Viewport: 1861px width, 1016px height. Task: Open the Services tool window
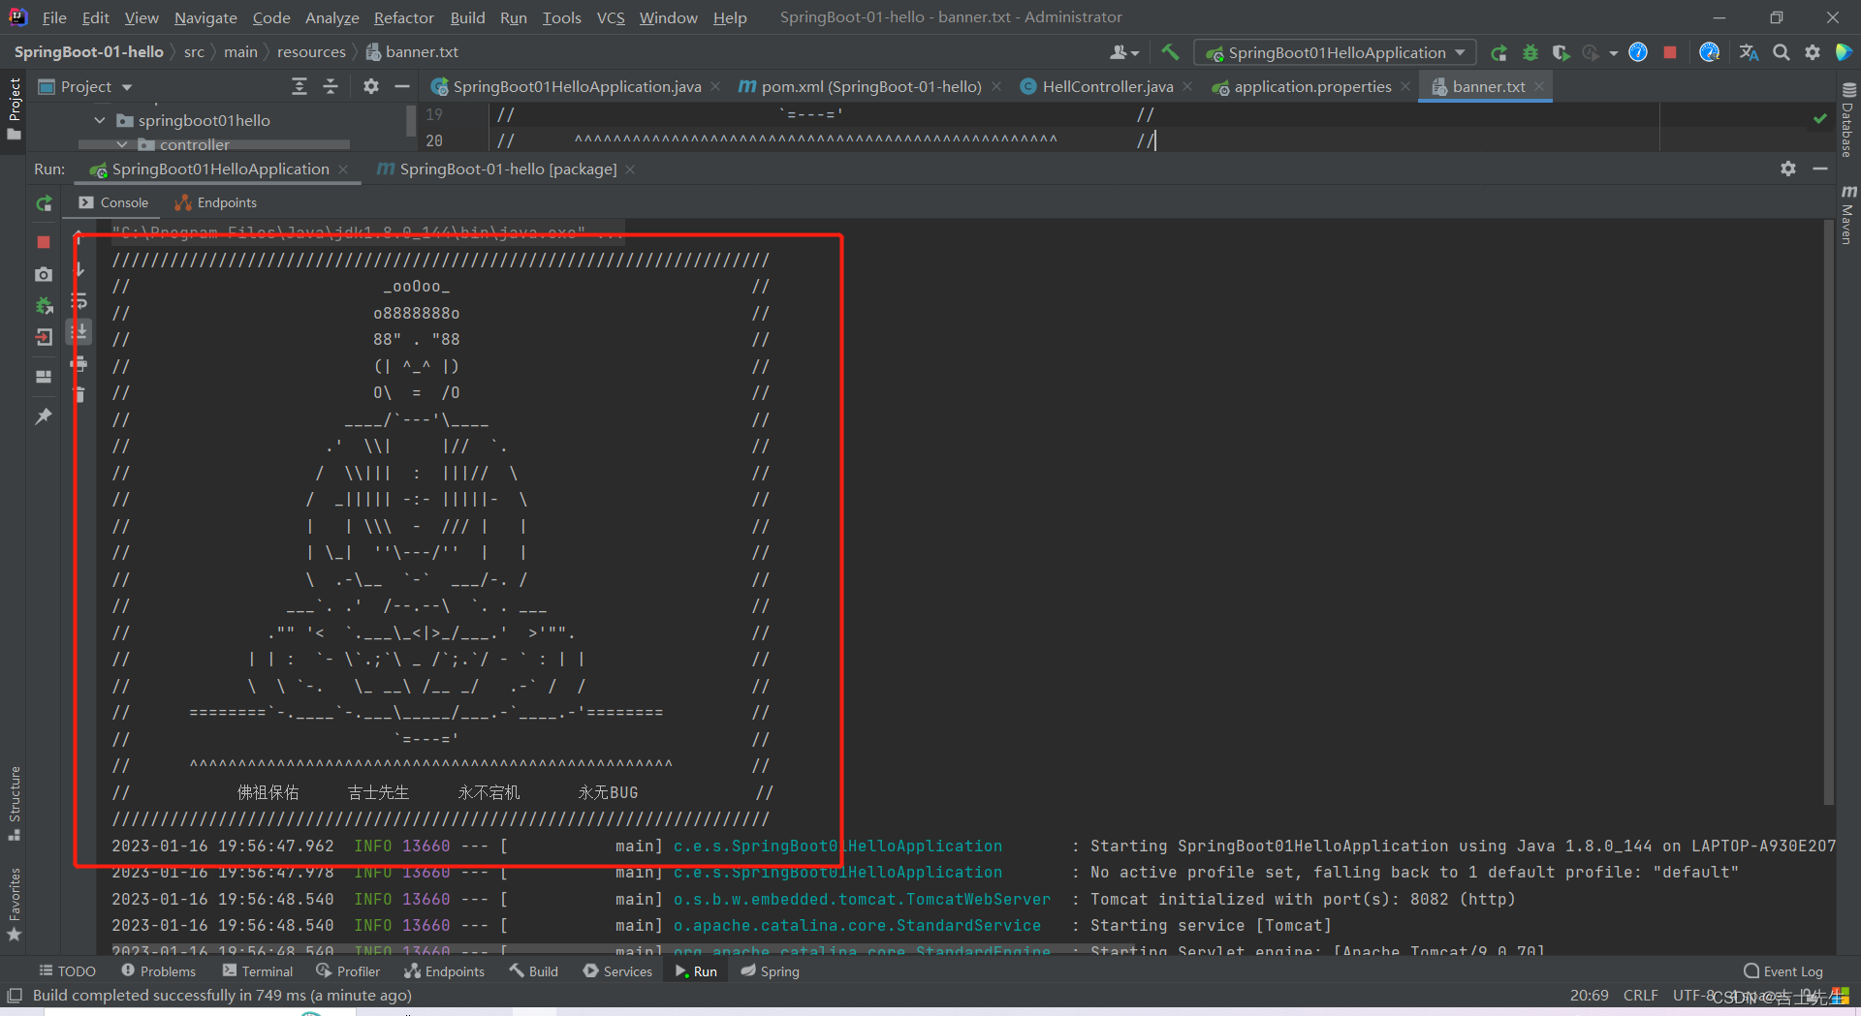point(617,970)
